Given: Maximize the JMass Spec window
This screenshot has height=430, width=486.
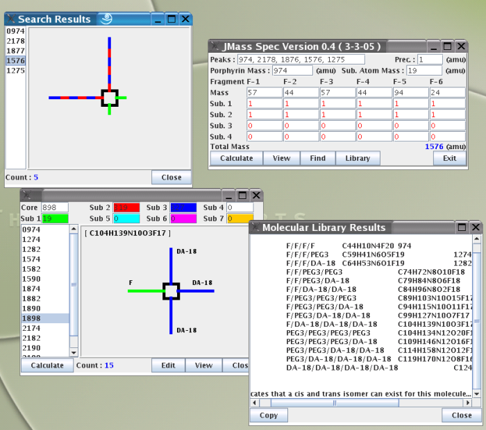Looking at the screenshot, I should (x=447, y=46).
